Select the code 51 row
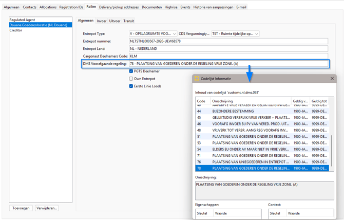Image resolution: width=344 pixels, height=220 pixels. click(262, 137)
